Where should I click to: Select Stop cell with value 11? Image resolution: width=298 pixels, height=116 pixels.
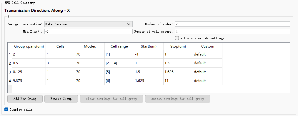tap(178, 81)
